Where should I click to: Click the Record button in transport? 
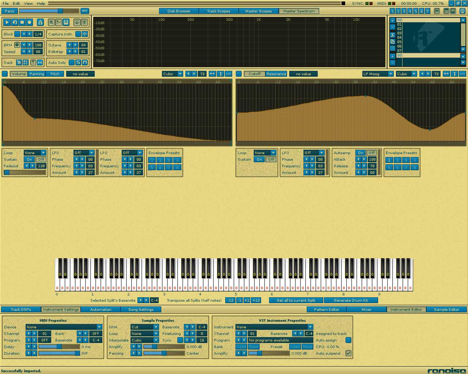click(30, 22)
